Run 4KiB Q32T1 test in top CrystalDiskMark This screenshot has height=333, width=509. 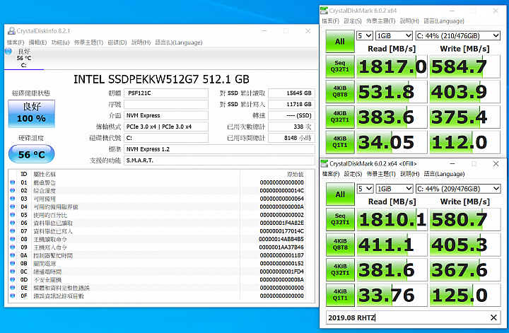point(340,117)
